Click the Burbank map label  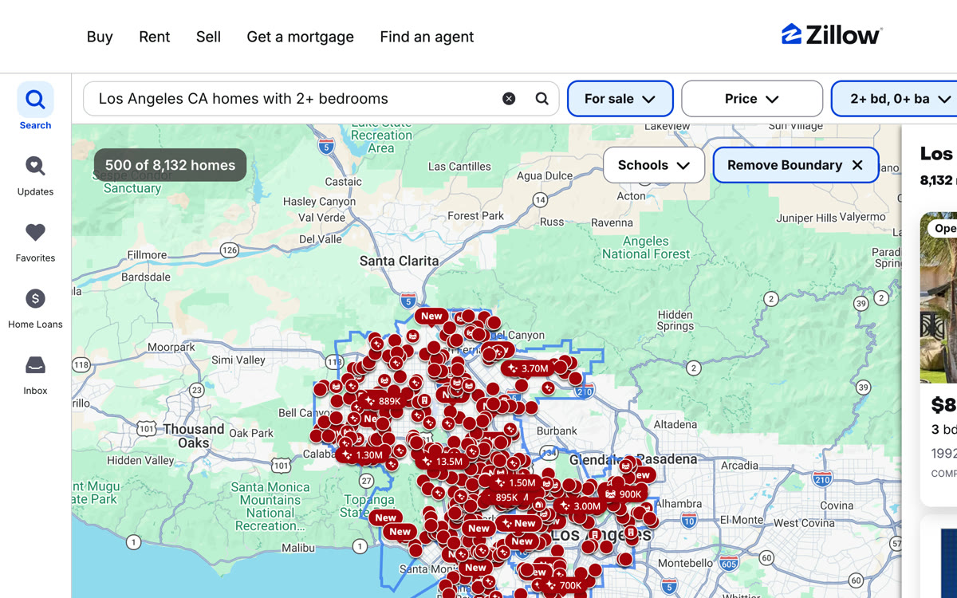pyautogui.click(x=557, y=431)
